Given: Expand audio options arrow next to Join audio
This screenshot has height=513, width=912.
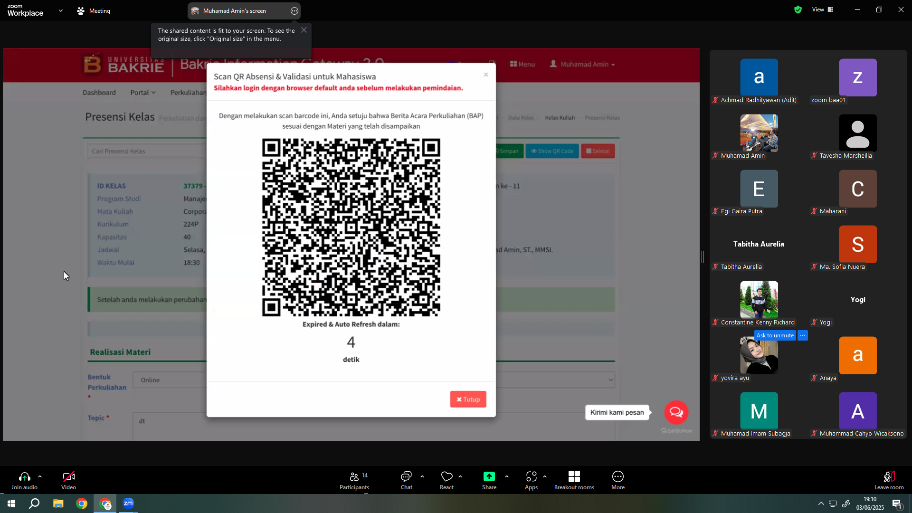Looking at the screenshot, I should (40, 476).
